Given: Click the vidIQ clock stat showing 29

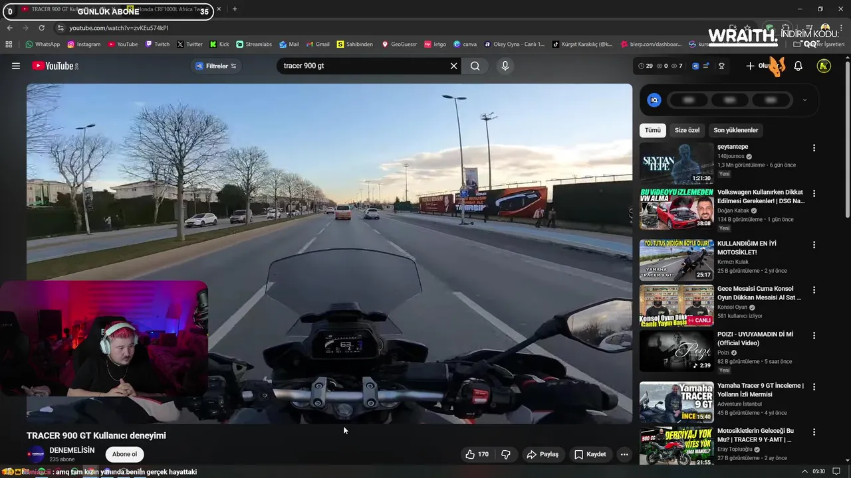Looking at the screenshot, I should tap(645, 66).
